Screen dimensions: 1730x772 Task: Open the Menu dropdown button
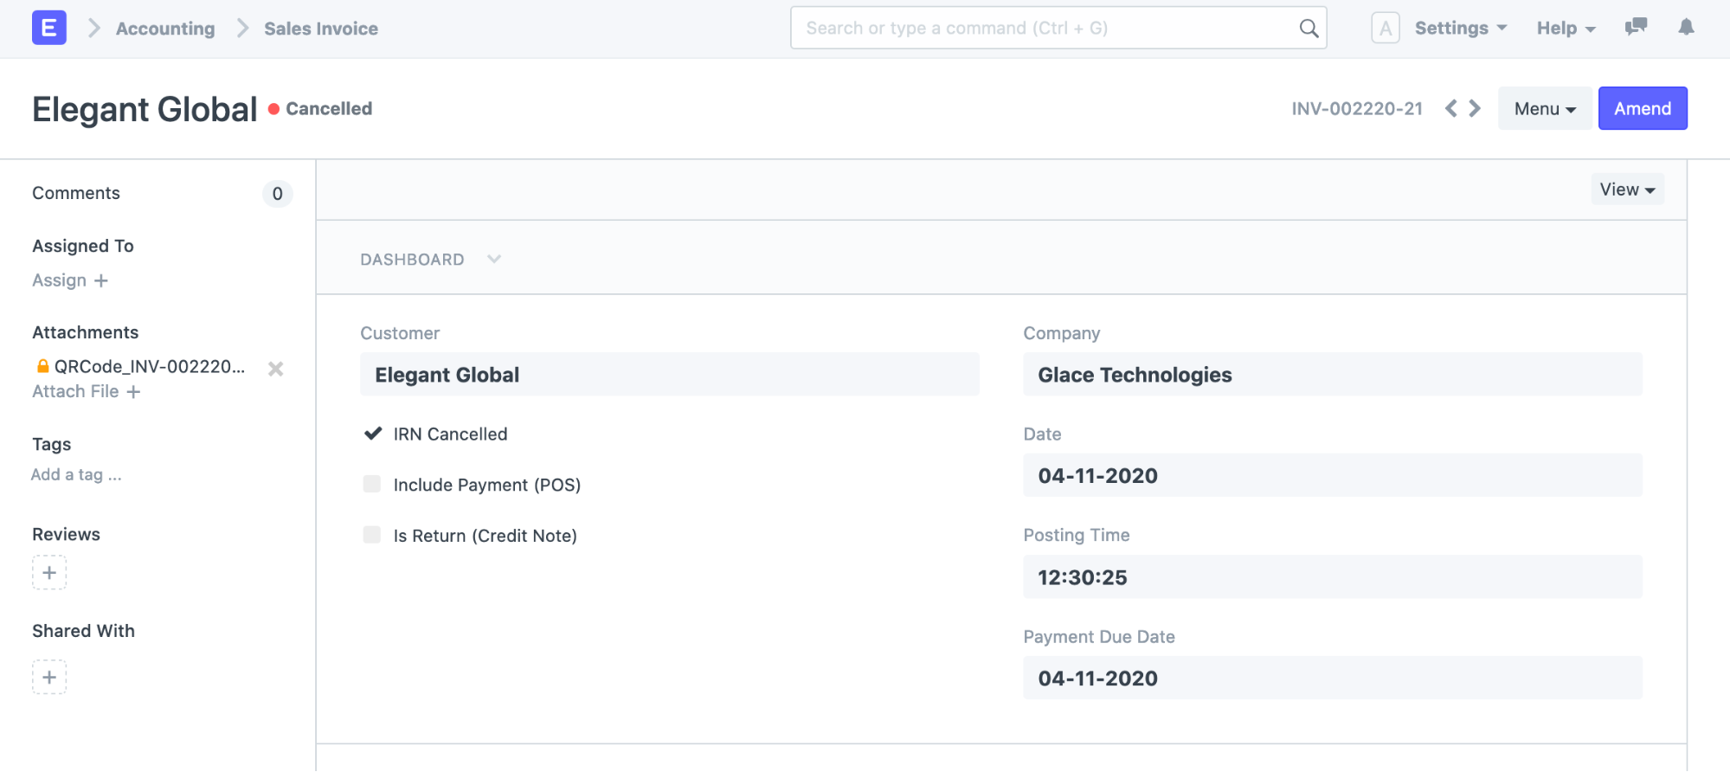click(x=1545, y=108)
